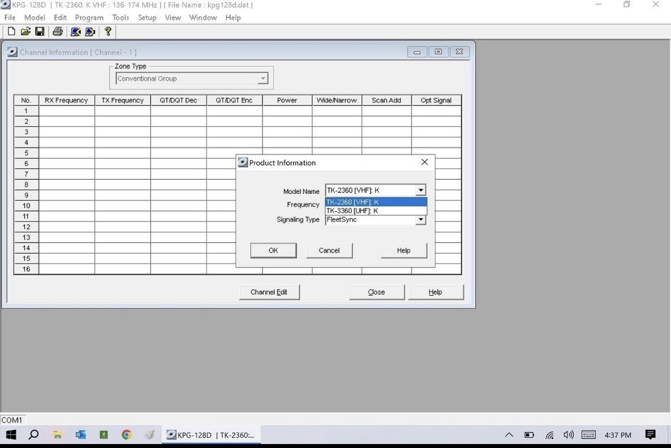Screen dimensions: 671x448
Task: Close the Product Information dialog with X
Action: (x=424, y=162)
